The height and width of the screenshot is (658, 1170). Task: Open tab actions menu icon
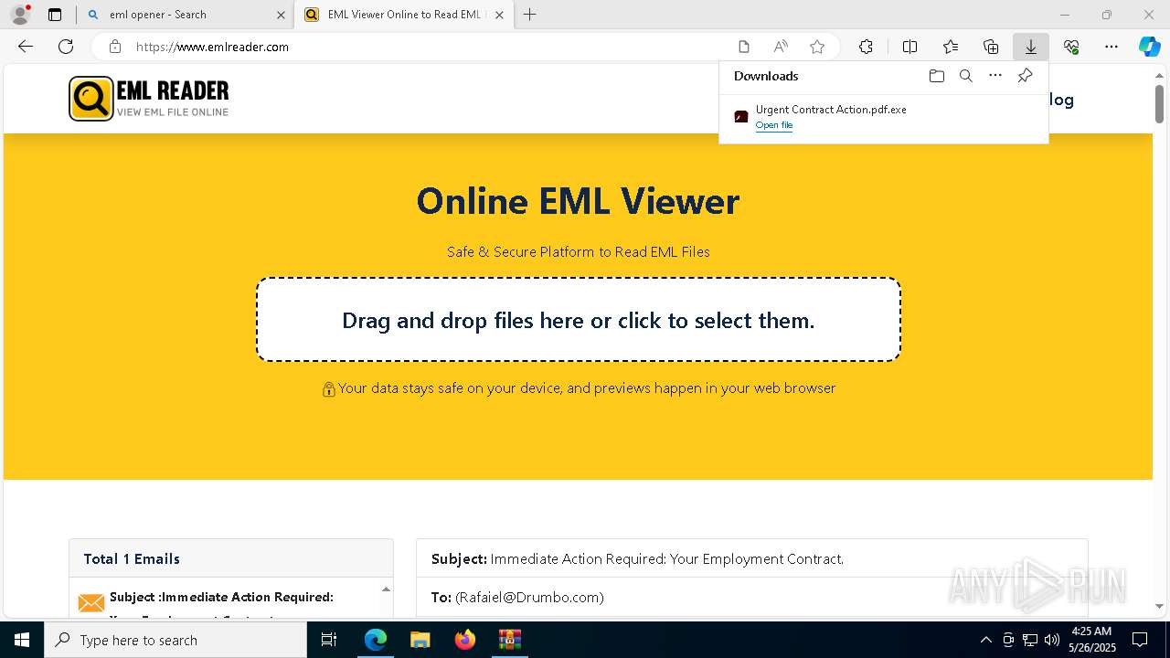tap(55, 15)
